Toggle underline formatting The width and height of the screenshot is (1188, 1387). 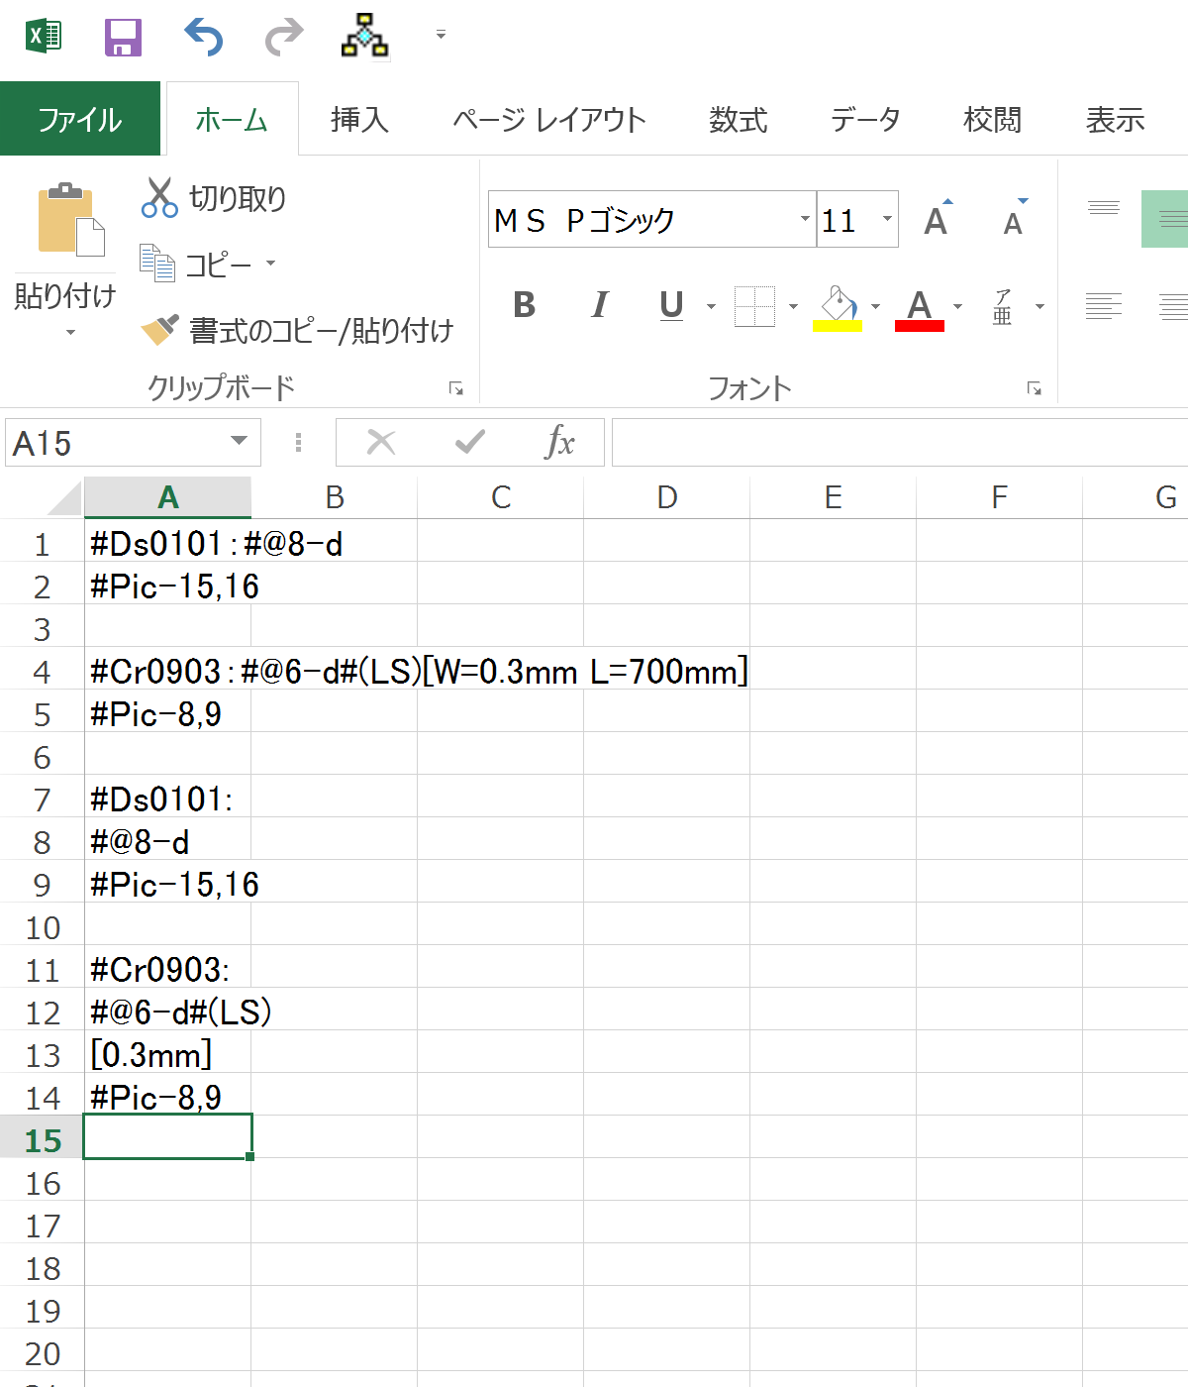click(x=671, y=305)
